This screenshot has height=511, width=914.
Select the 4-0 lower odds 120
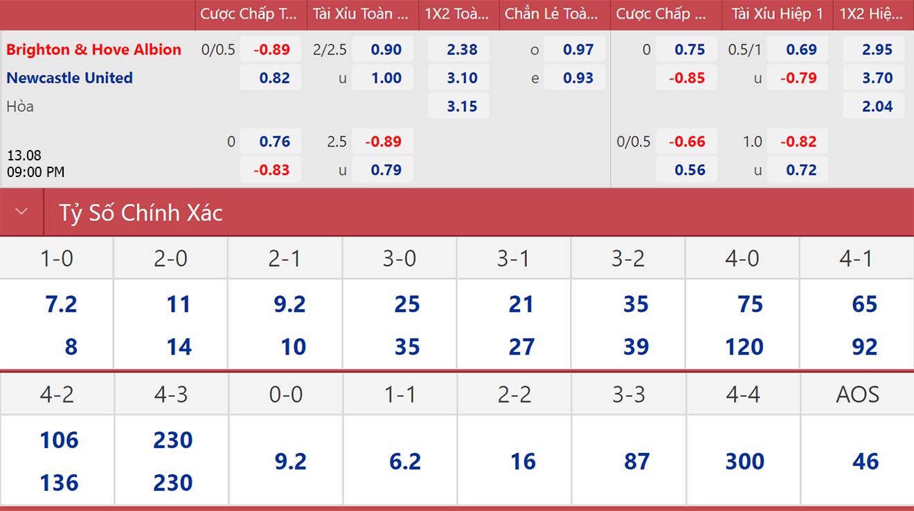click(x=744, y=346)
